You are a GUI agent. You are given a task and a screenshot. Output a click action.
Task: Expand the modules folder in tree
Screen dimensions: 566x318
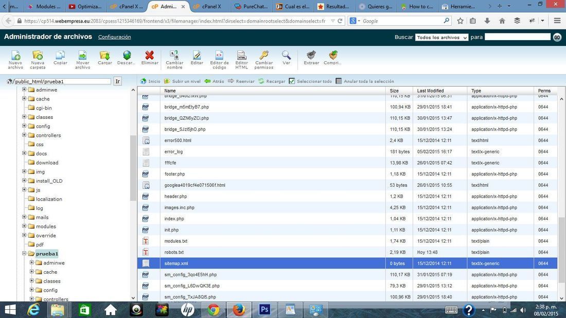coord(24,226)
